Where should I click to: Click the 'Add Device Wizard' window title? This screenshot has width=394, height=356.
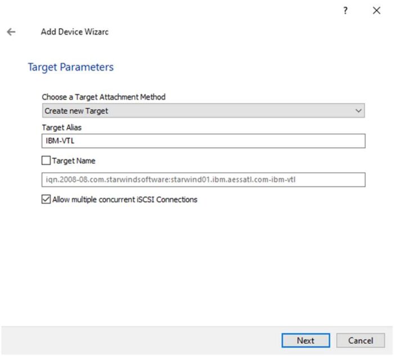74,32
